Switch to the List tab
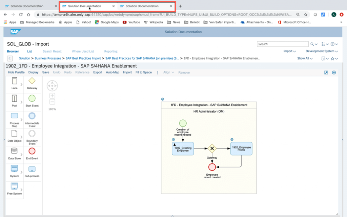 click(29, 52)
